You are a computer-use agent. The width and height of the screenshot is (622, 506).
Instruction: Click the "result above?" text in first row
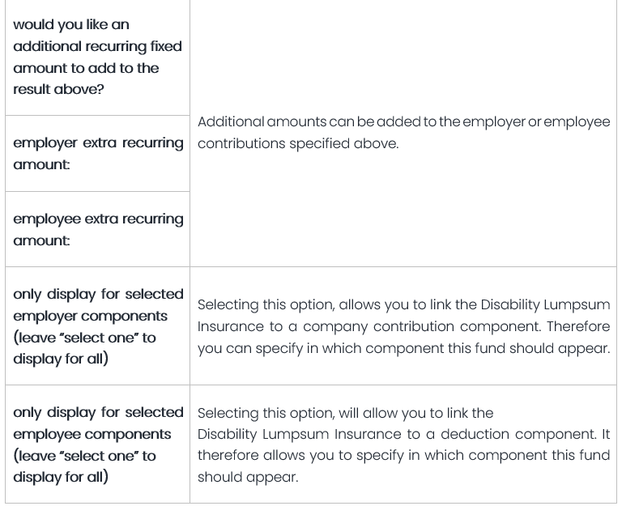click(x=58, y=89)
